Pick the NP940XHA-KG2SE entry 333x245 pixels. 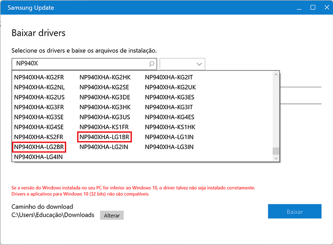click(x=104, y=87)
